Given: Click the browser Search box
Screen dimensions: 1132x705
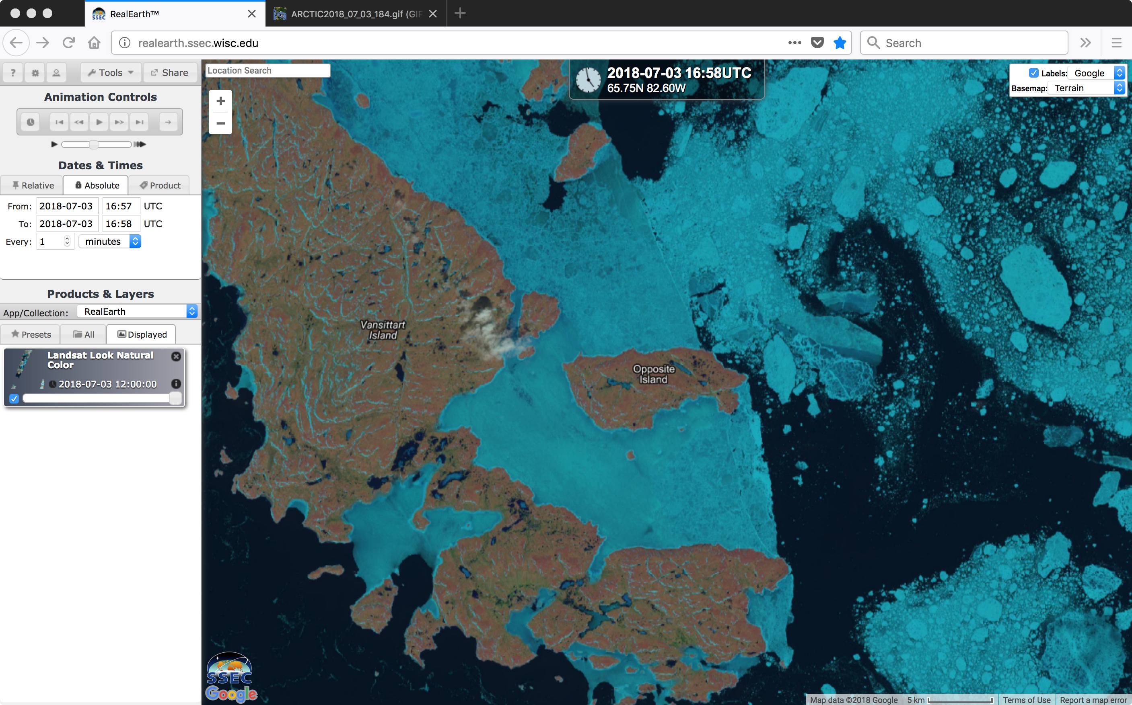Looking at the screenshot, I should (x=964, y=43).
